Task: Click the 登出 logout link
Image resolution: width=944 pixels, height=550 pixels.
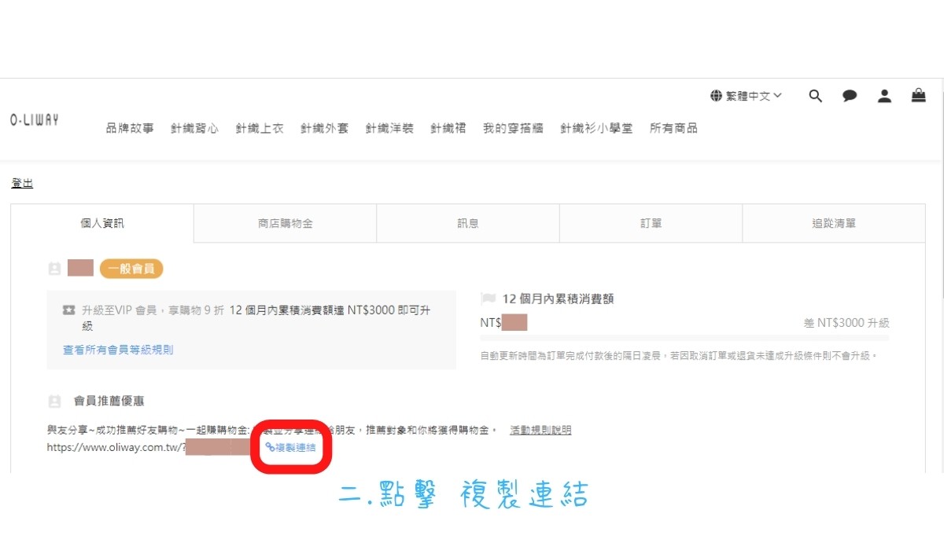Action: 22,183
